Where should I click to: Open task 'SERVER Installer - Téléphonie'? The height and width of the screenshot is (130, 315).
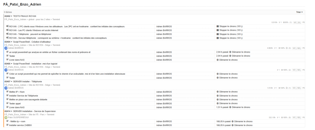27,82
